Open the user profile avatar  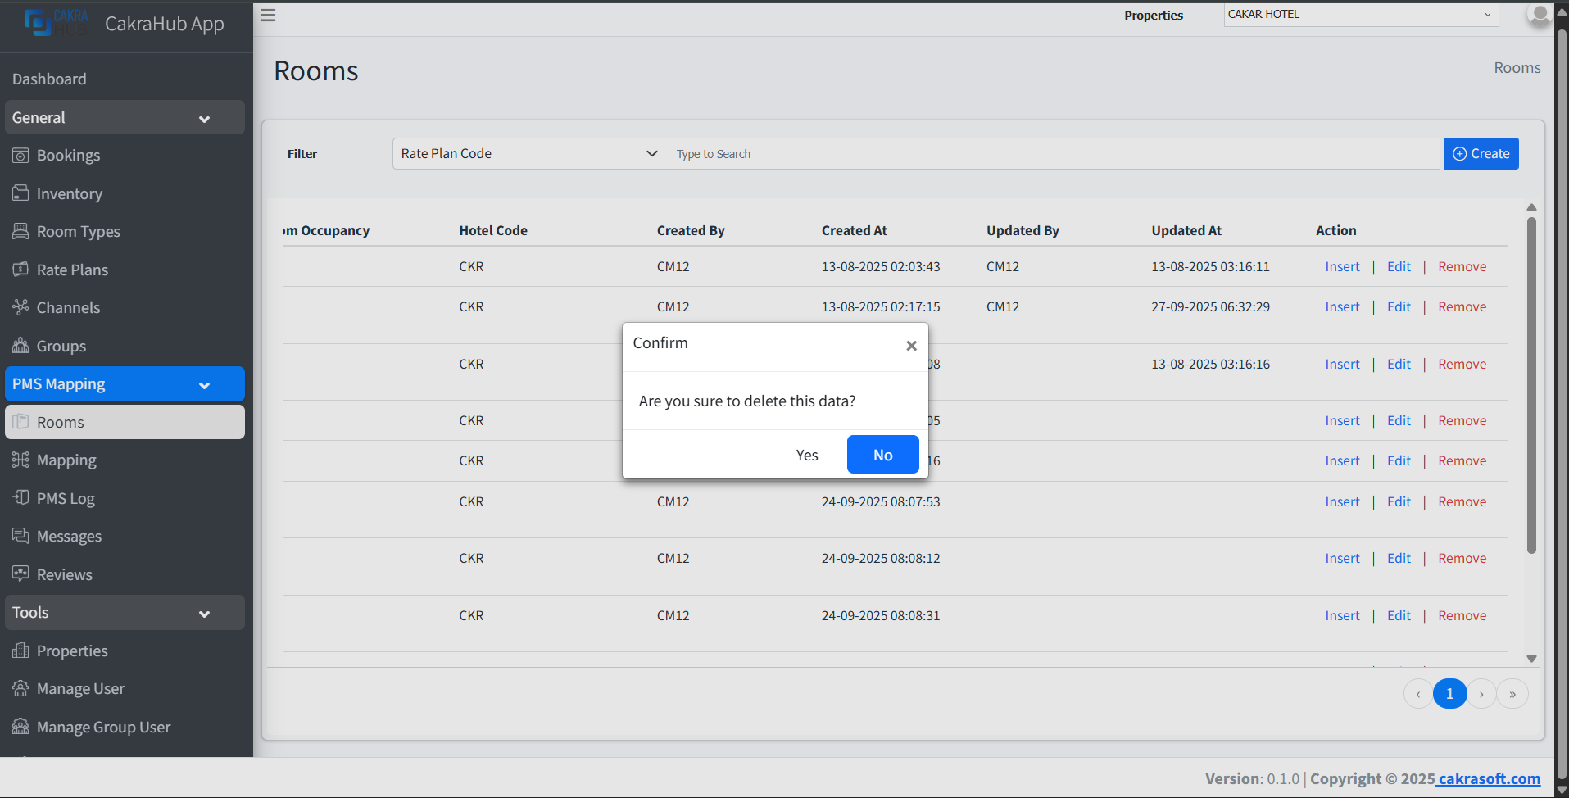[x=1539, y=15]
